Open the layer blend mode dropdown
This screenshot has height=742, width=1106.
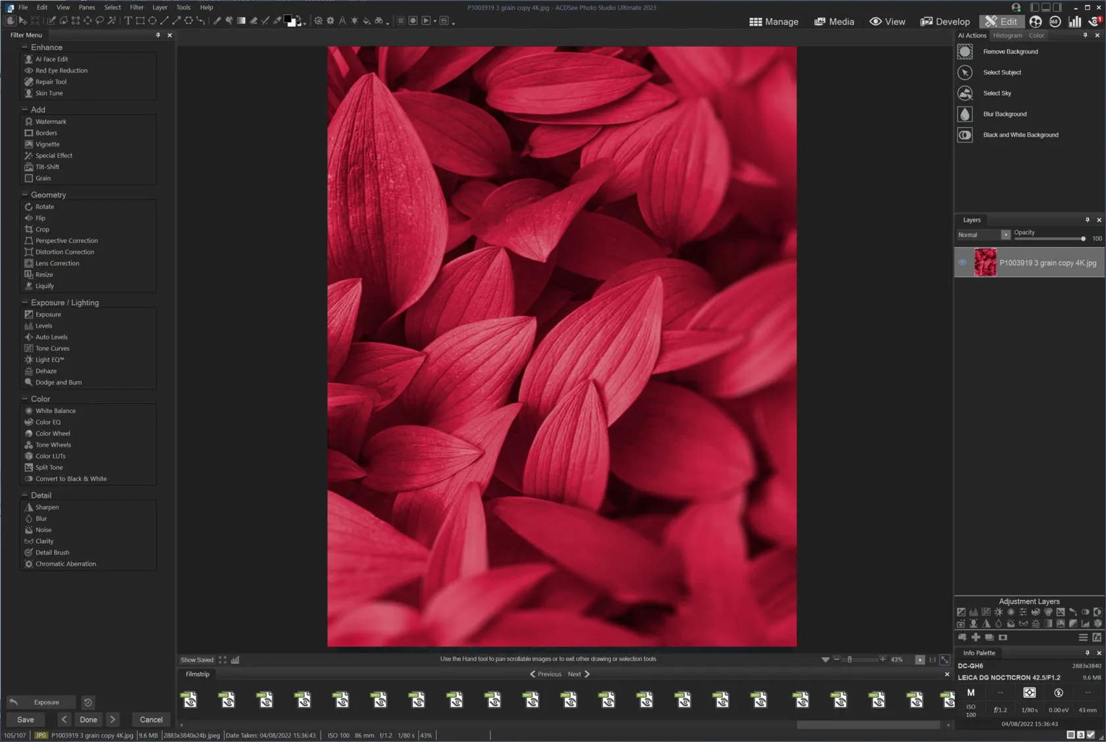tap(1005, 235)
